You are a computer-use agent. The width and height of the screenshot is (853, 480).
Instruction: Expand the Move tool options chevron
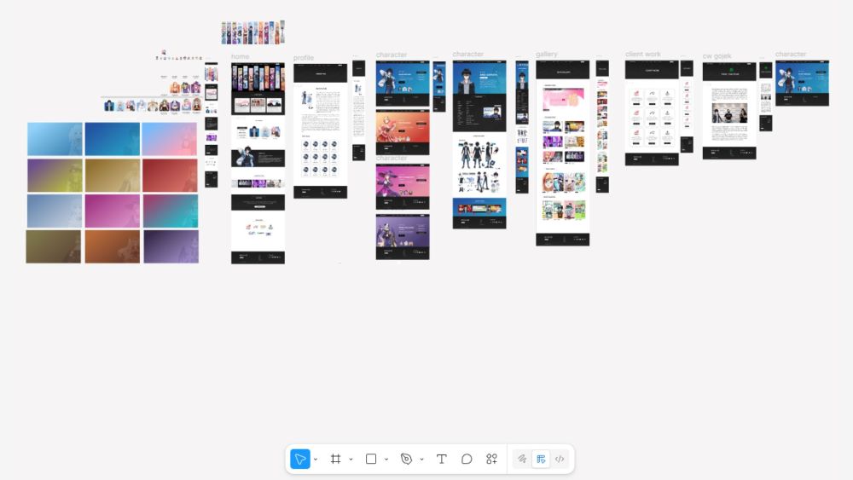pos(316,460)
